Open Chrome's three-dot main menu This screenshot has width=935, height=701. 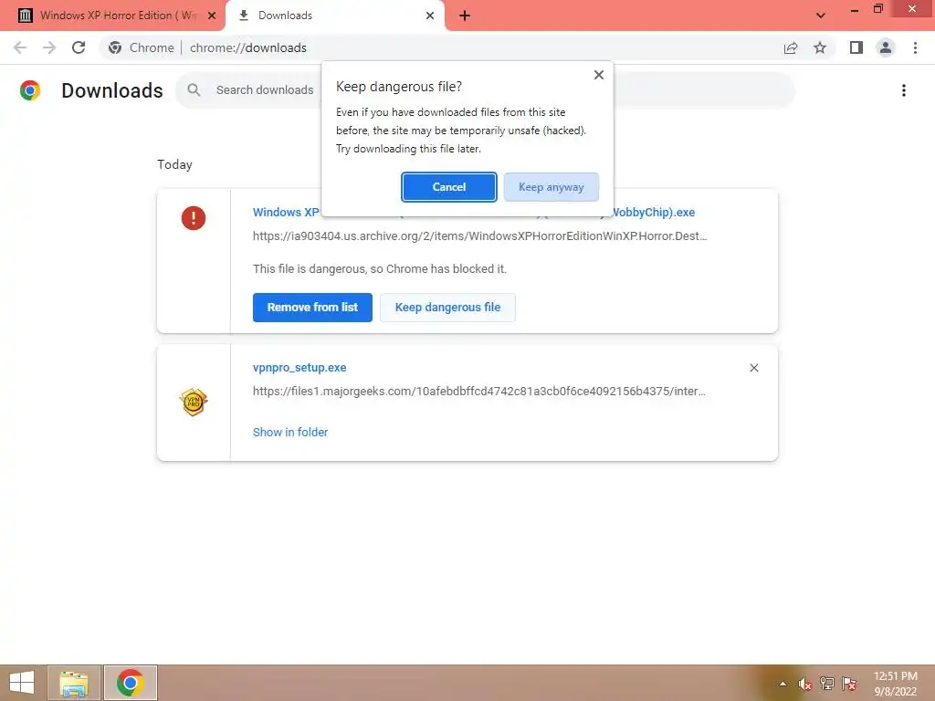tap(915, 47)
